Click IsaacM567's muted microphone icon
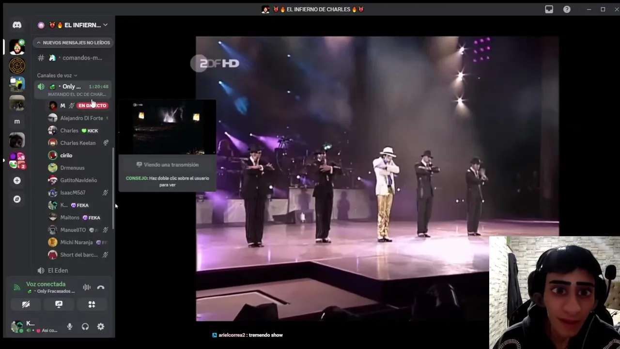This screenshot has height=349, width=620. [105, 193]
